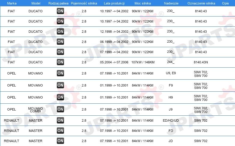This screenshot has width=235, height=146.
Task: Click 90kW / 122KM in the 06.1999 row
Action: (143, 42)
